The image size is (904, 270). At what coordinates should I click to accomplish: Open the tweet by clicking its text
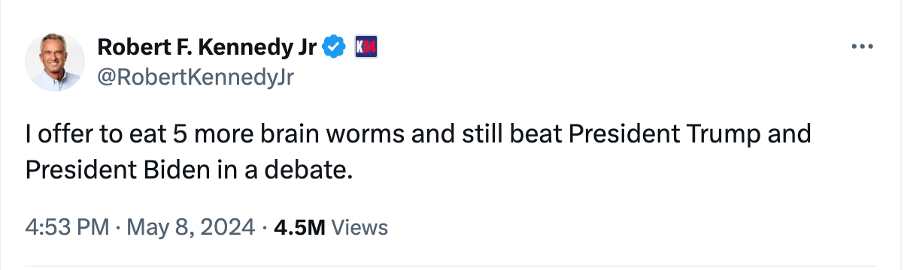point(418,153)
